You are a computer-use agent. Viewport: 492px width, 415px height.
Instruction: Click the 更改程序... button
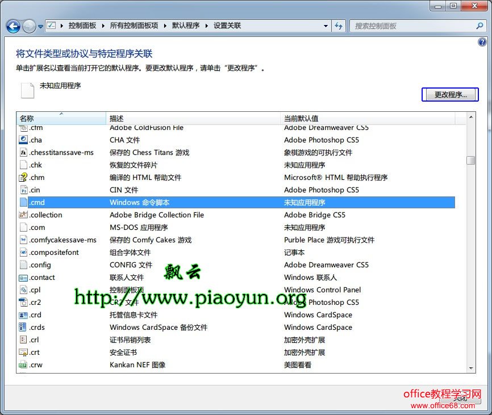point(450,94)
